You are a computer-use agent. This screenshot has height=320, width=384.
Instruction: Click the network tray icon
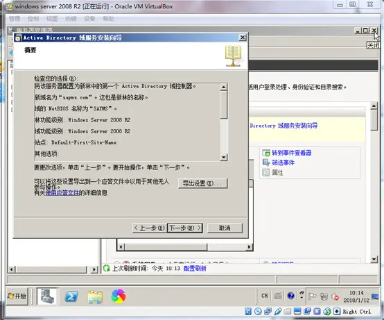(x=324, y=296)
